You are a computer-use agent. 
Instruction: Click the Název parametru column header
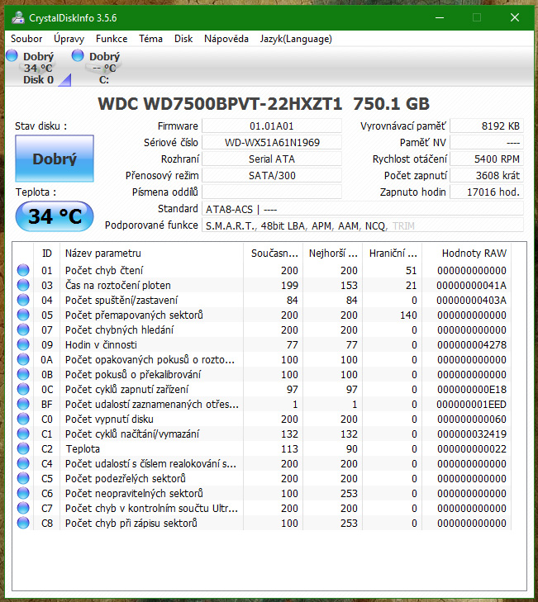(151, 254)
